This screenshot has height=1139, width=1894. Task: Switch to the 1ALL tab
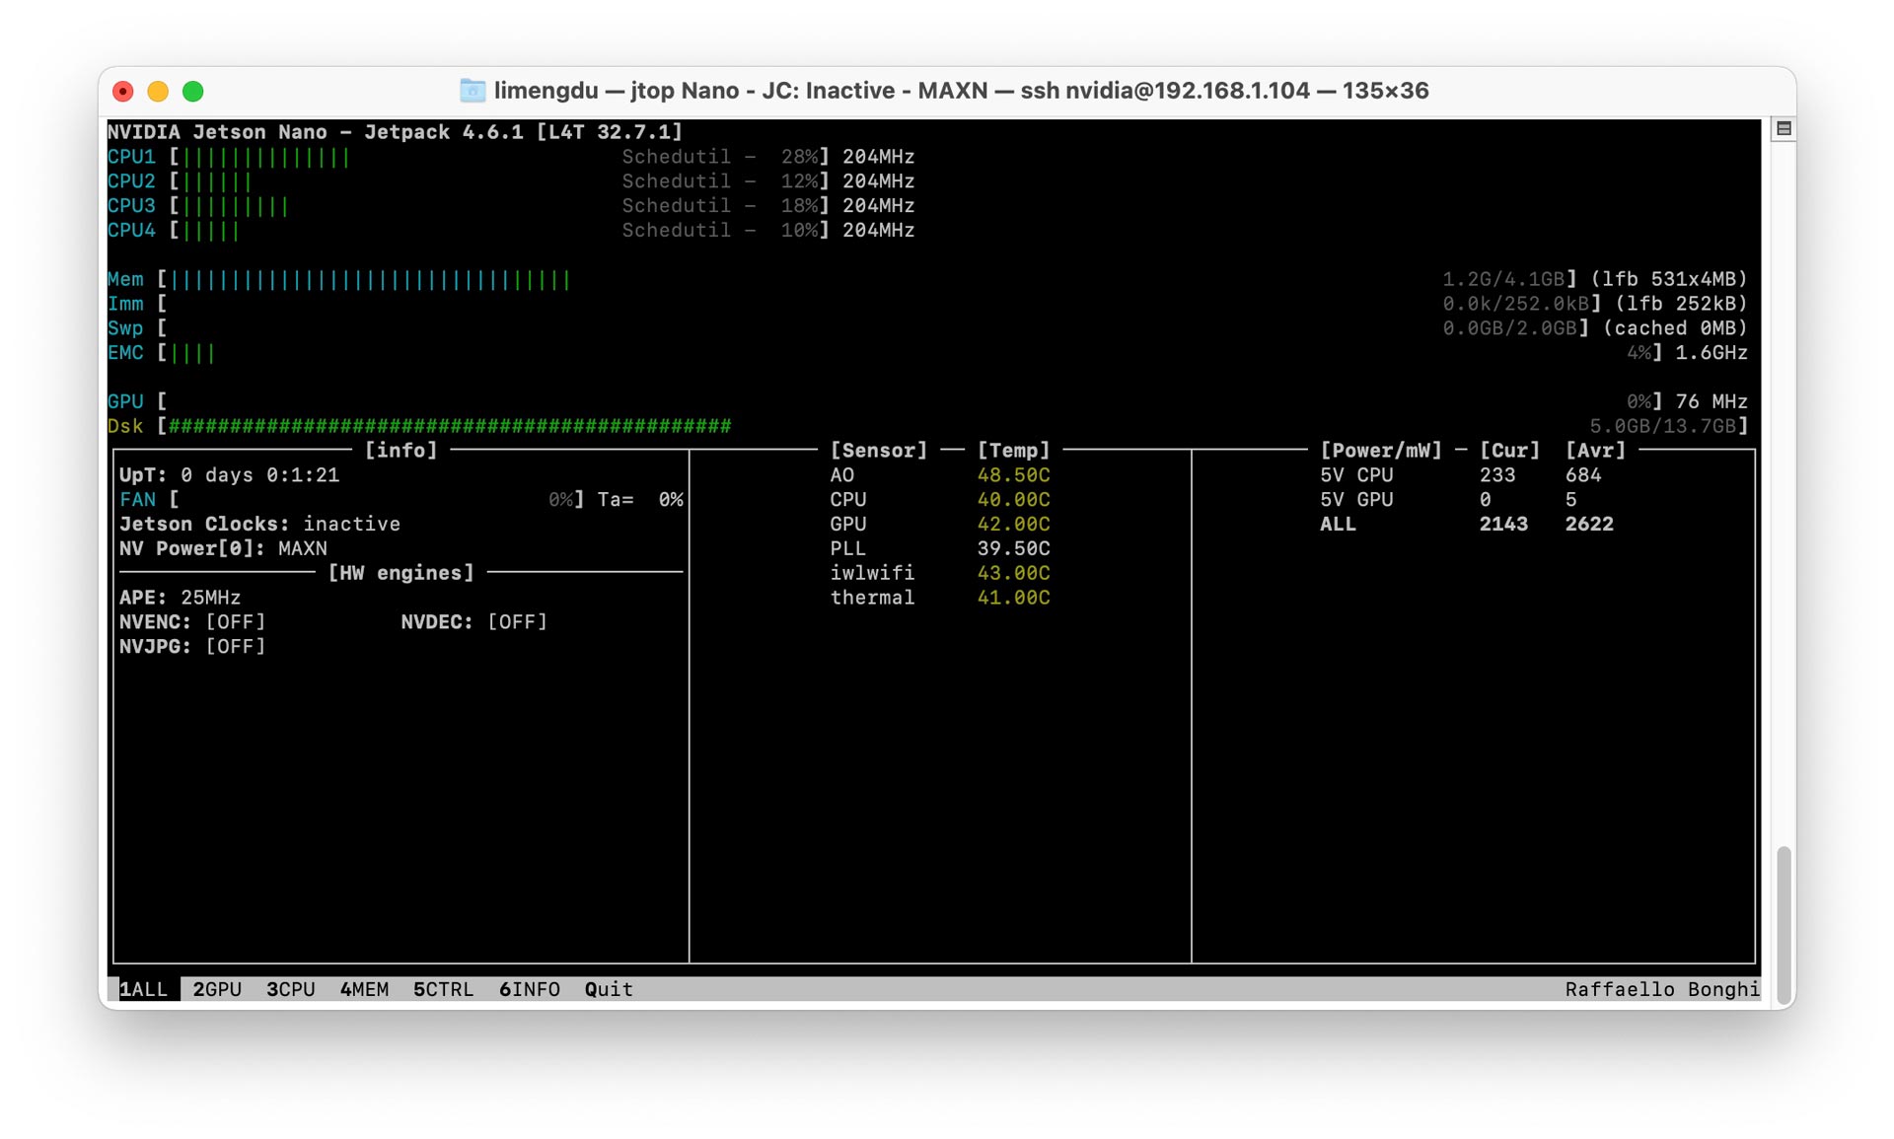coord(144,989)
